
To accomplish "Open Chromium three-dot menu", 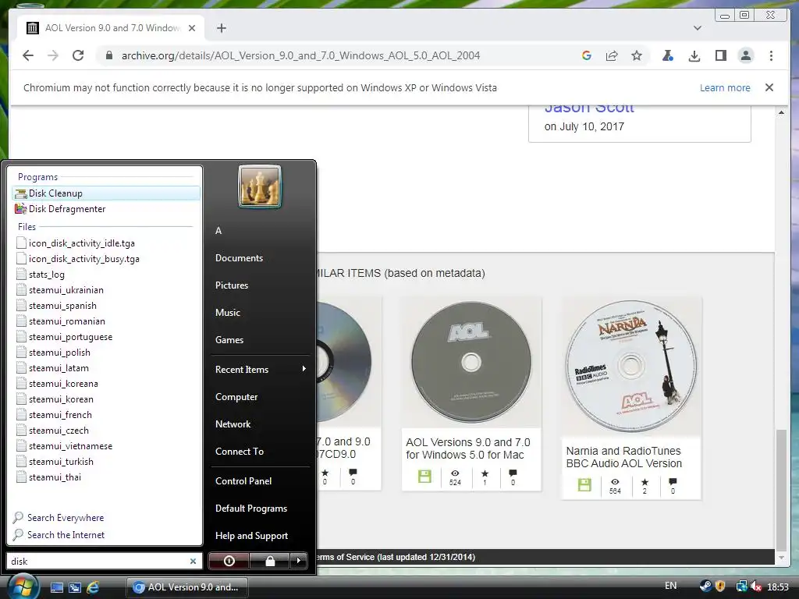I will pyautogui.click(x=772, y=55).
